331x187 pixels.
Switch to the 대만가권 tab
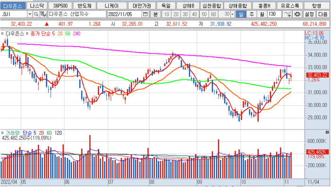(x=142, y=6)
